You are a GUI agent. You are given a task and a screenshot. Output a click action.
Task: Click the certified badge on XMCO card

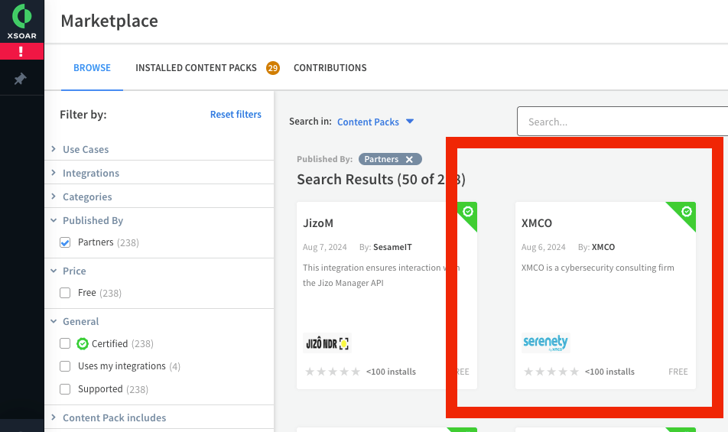click(x=686, y=211)
